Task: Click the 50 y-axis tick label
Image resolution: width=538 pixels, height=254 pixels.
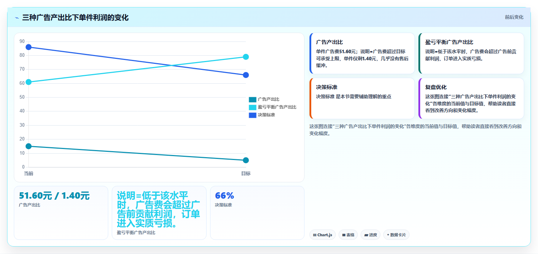Action: tap(22, 97)
